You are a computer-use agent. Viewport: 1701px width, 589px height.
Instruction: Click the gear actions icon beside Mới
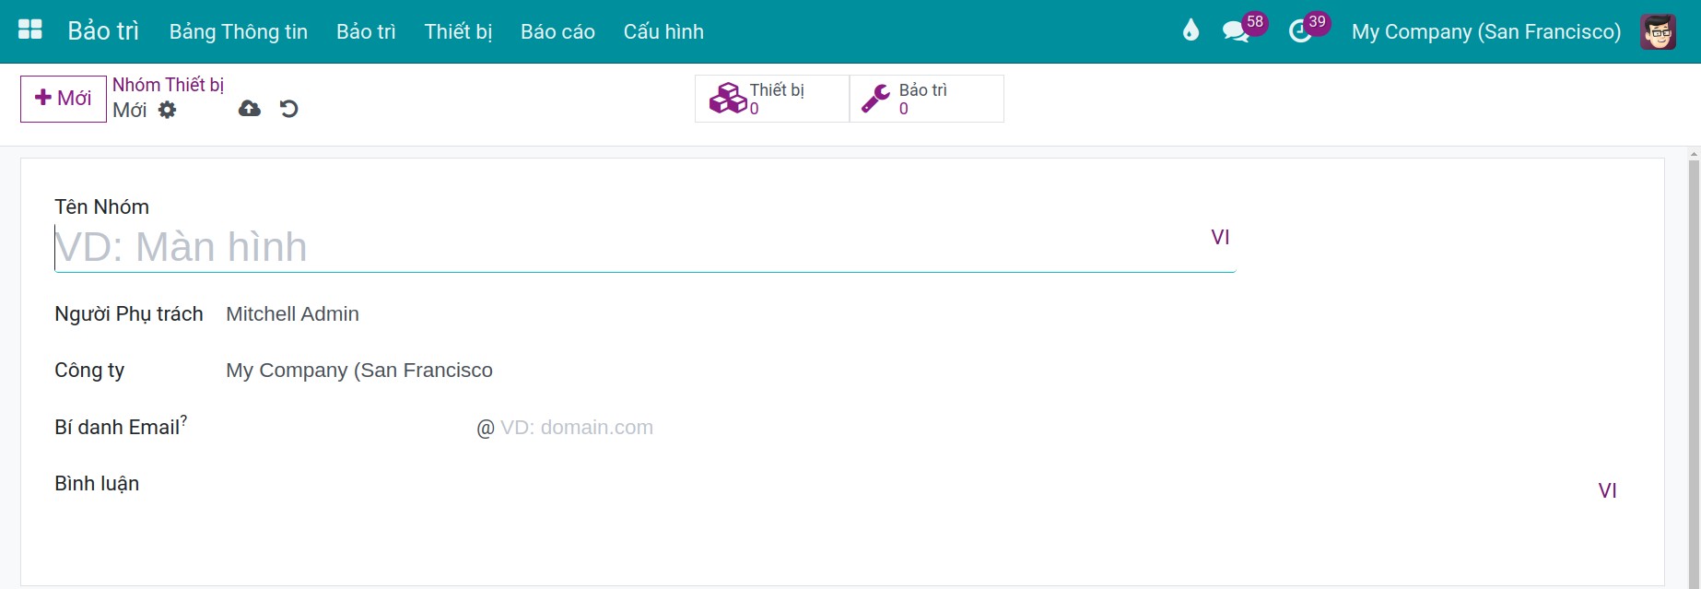pos(167,110)
